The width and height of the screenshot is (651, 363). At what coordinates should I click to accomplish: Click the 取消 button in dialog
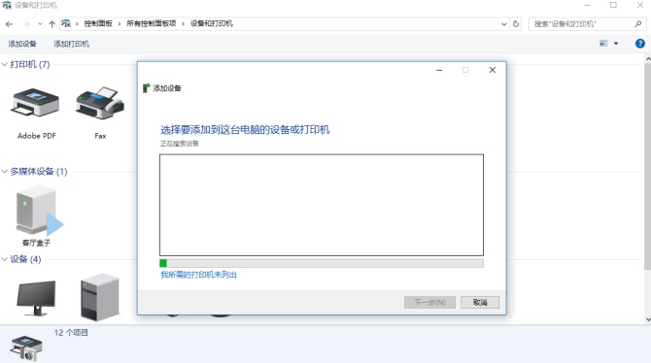tap(480, 303)
